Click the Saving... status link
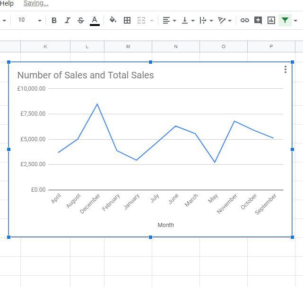This screenshot has width=303, height=287. (36, 3)
